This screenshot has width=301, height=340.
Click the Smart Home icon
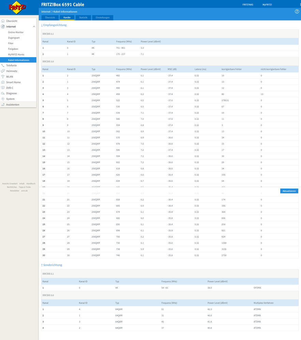(3, 82)
